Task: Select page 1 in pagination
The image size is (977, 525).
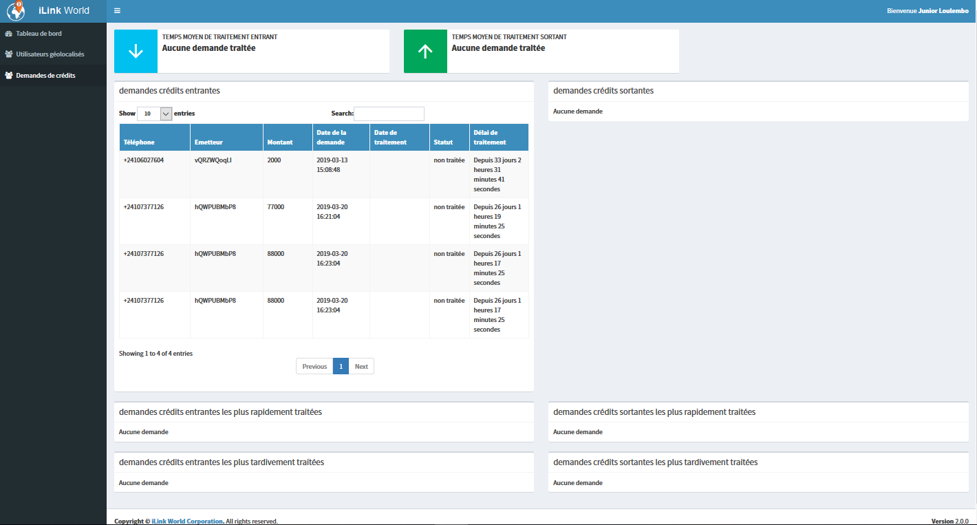Action: click(x=341, y=366)
